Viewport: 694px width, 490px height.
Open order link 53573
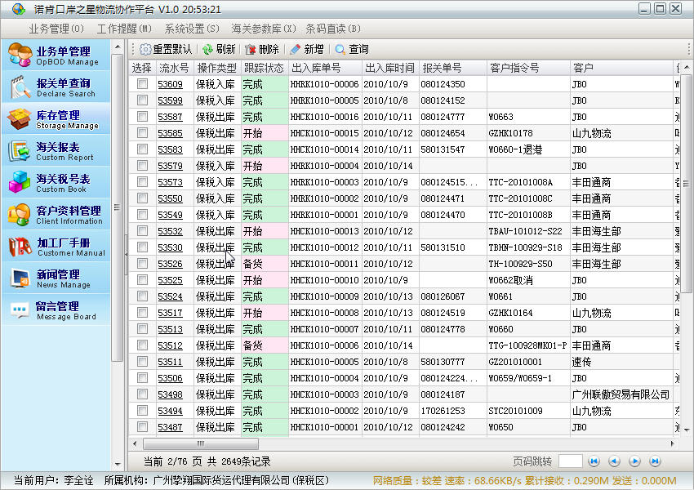pyautogui.click(x=170, y=182)
